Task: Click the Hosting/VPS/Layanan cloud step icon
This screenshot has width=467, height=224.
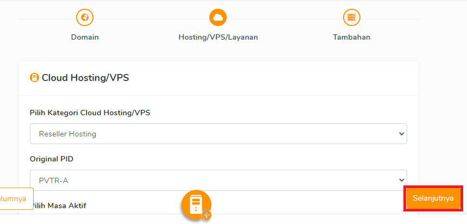Action: click(218, 18)
